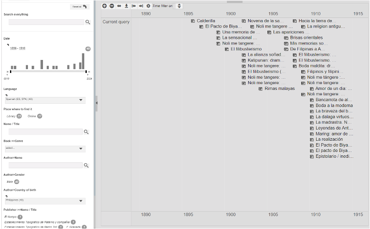Image resolution: width=370 pixels, height=229 pixels.
Task: Fit timeline to width with double-arrow icon
Action: (119, 6)
